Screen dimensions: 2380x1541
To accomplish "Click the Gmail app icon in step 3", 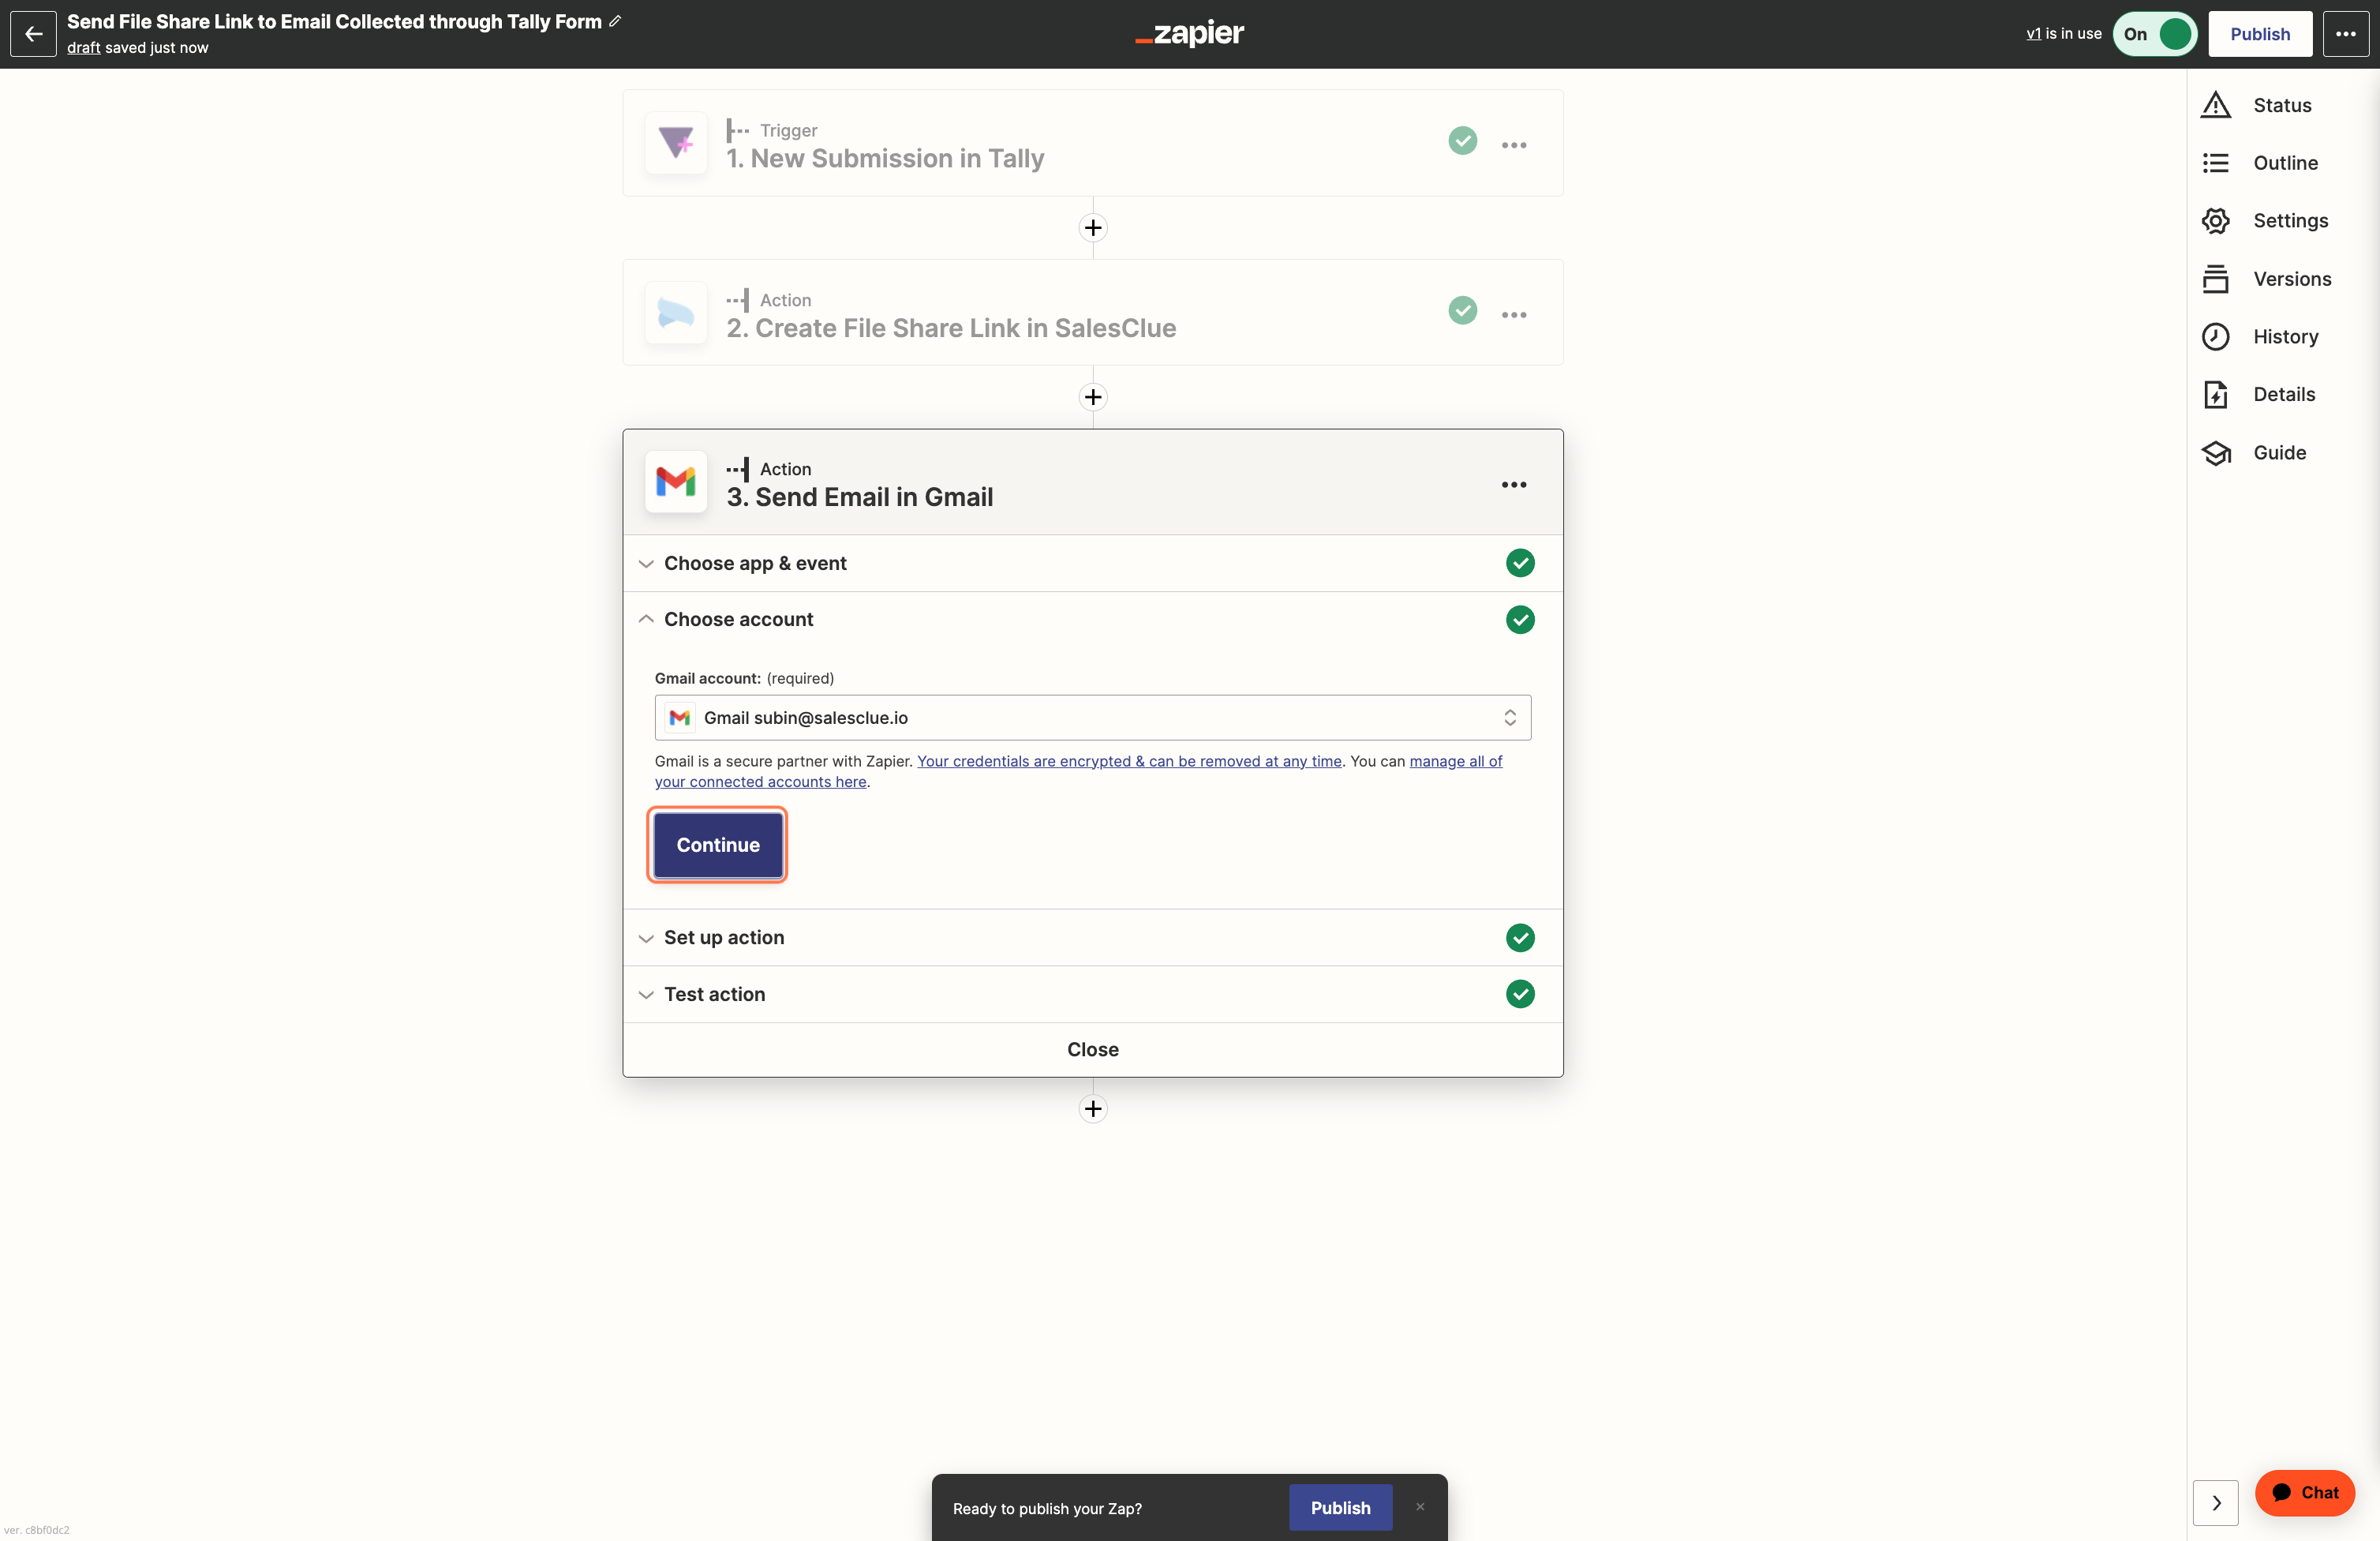I will (x=676, y=482).
